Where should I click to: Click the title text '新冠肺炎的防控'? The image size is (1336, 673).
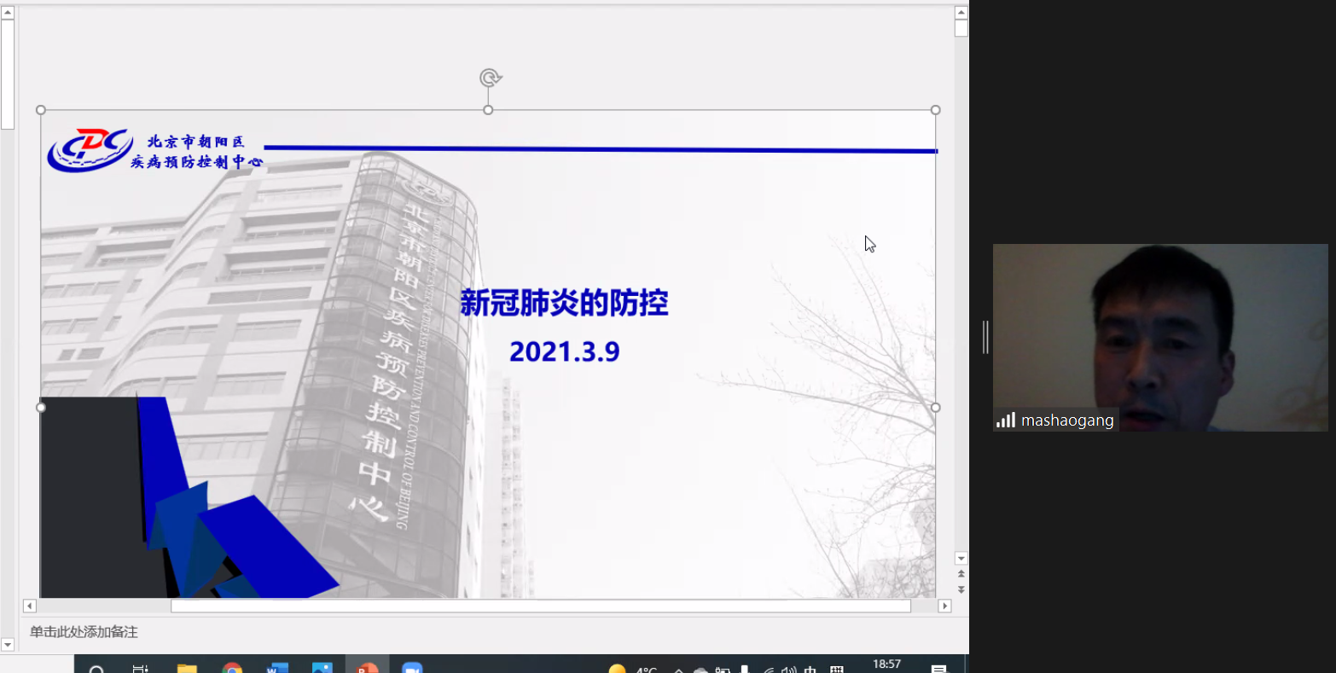(x=564, y=303)
